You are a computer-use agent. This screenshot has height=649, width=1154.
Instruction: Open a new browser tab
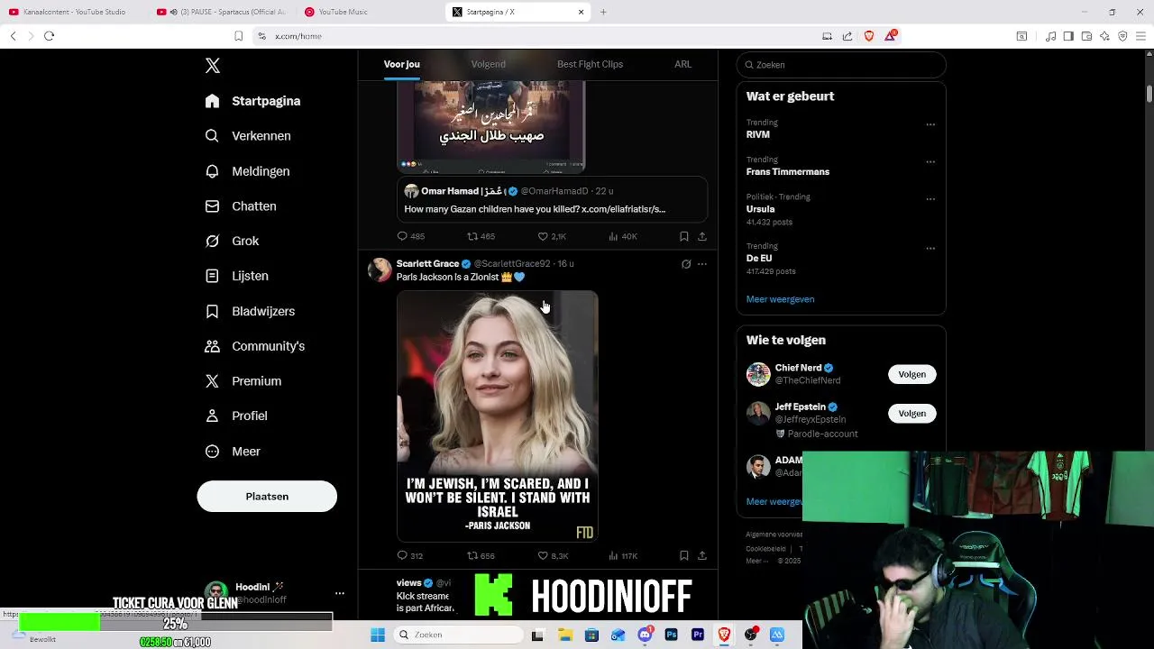pos(603,12)
